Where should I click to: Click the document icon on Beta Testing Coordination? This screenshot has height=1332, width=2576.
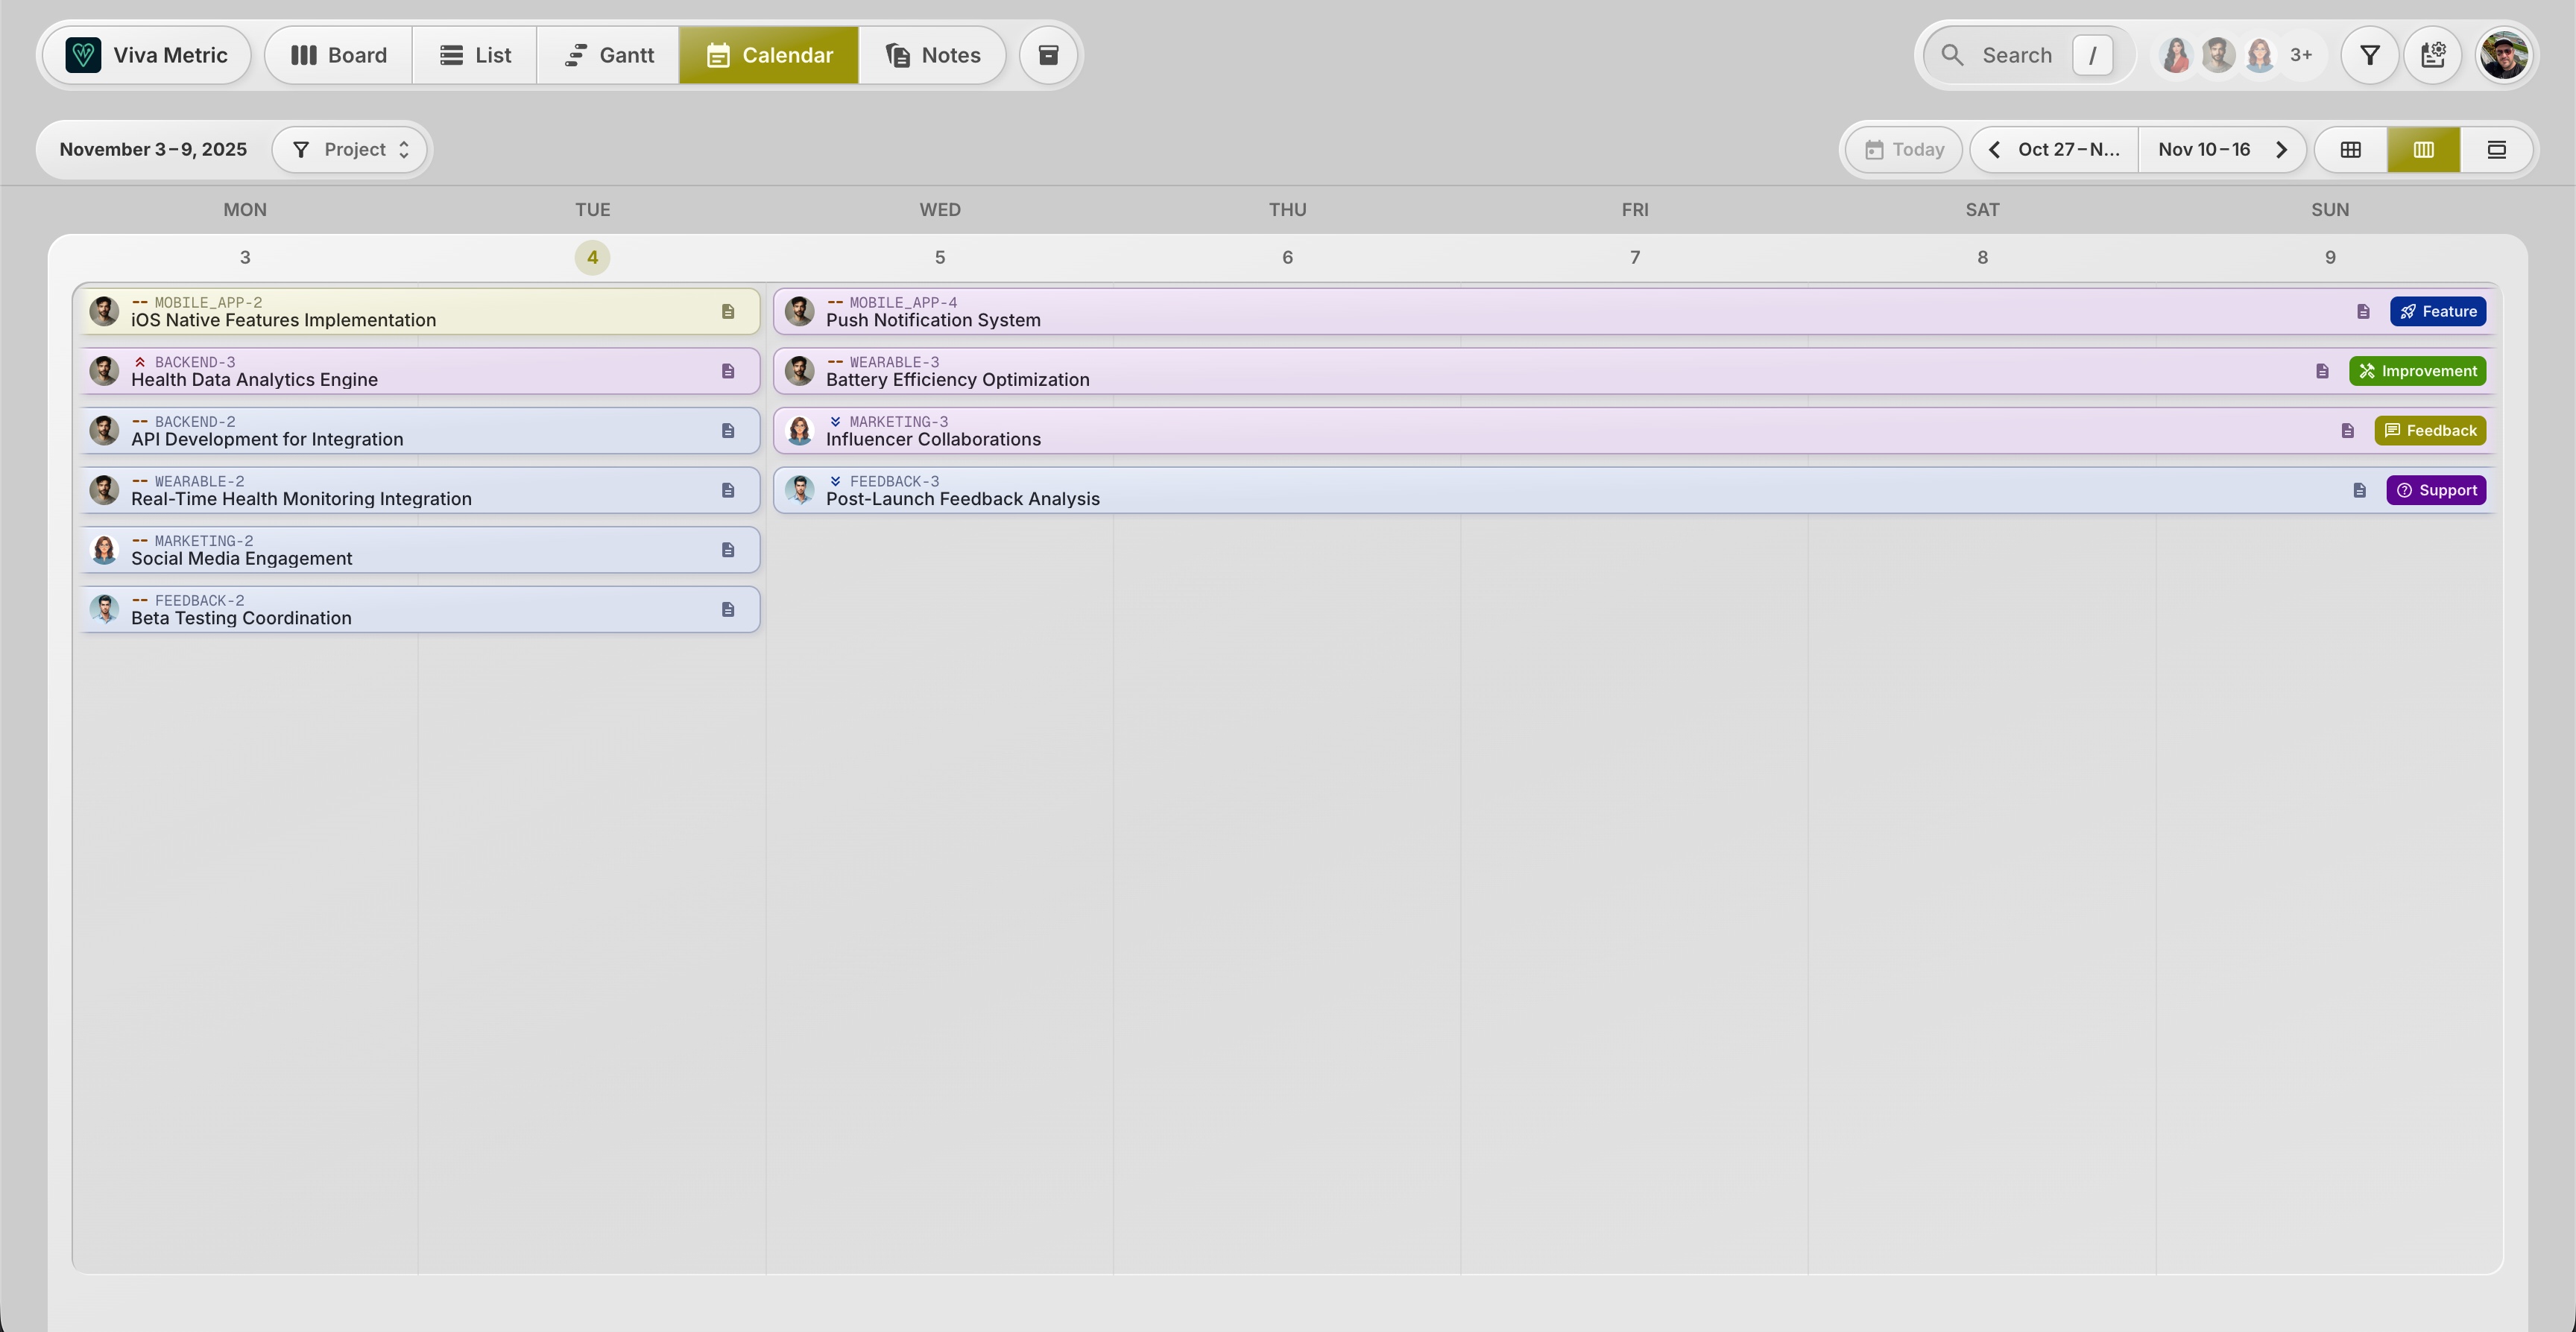tap(728, 609)
